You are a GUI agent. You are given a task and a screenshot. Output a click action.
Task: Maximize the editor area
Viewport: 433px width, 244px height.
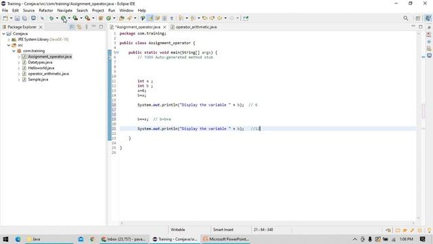(x=421, y=26)
